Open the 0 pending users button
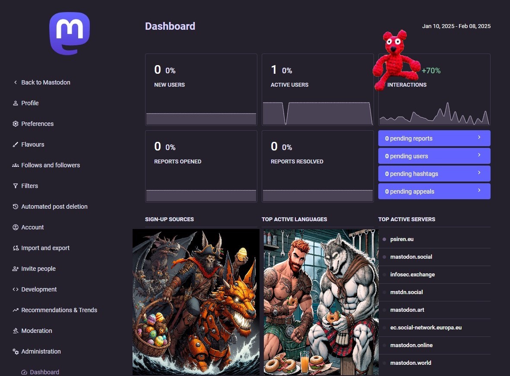Screen dimensions: 510x376 click(434, 156)
